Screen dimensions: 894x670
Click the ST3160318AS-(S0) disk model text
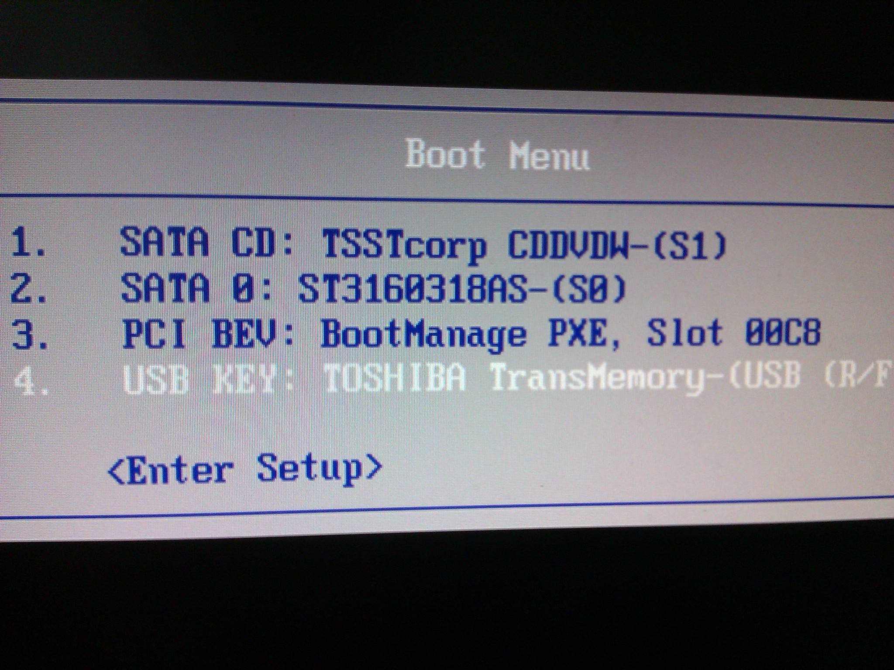(x=462, y=288)
